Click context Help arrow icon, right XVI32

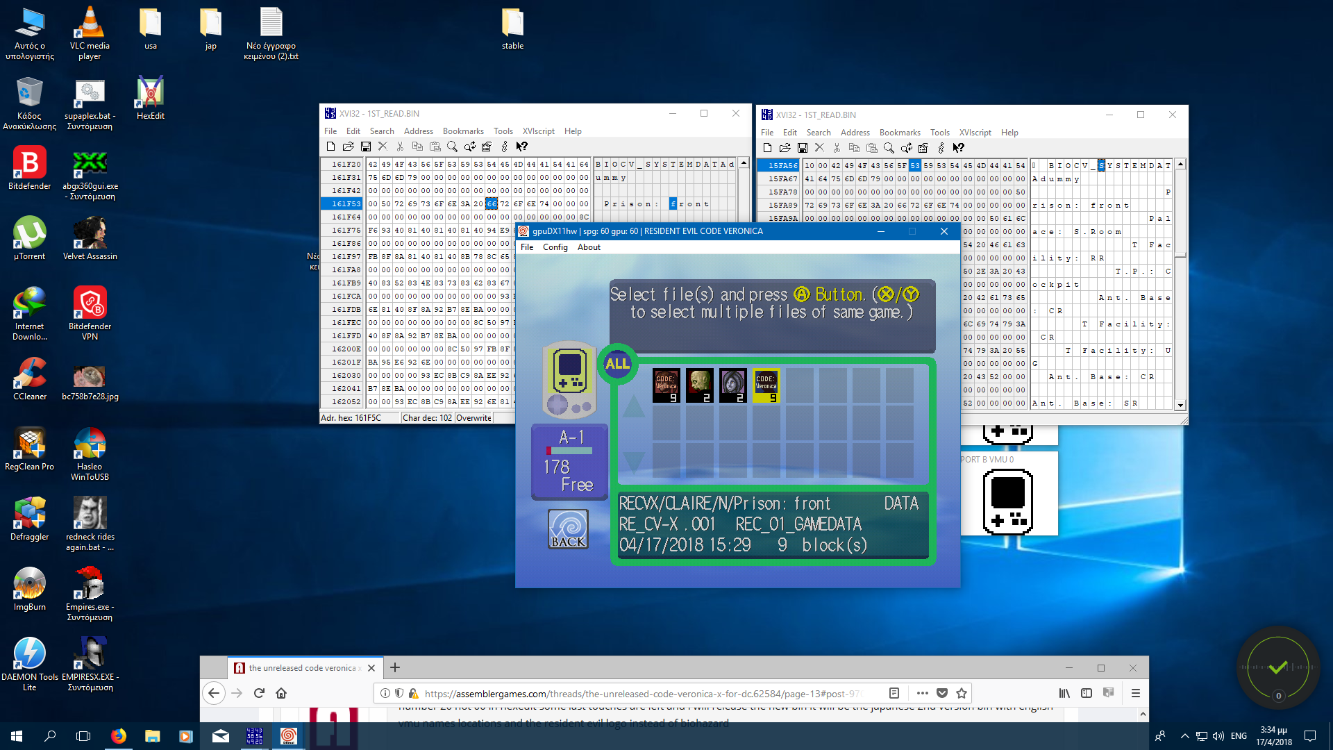[959, 148]
